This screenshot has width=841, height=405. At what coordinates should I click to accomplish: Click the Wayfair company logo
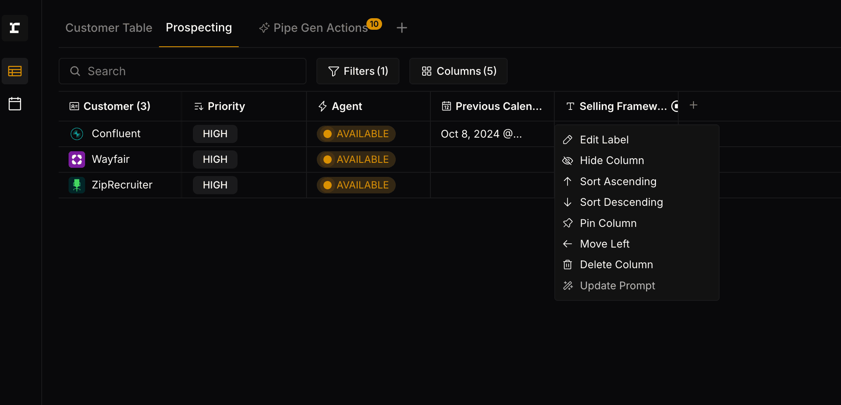click(77, 160)
